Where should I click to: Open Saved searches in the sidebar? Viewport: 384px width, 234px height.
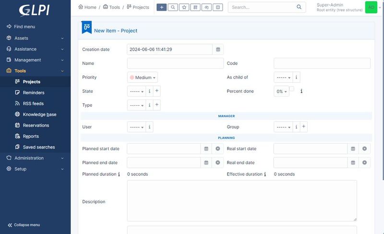click(x=35, y=147)
